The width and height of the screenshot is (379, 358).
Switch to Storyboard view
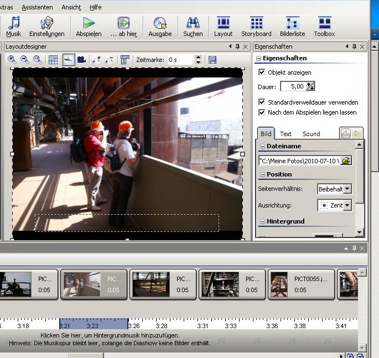pyautogui.click(x=256, y=26)
